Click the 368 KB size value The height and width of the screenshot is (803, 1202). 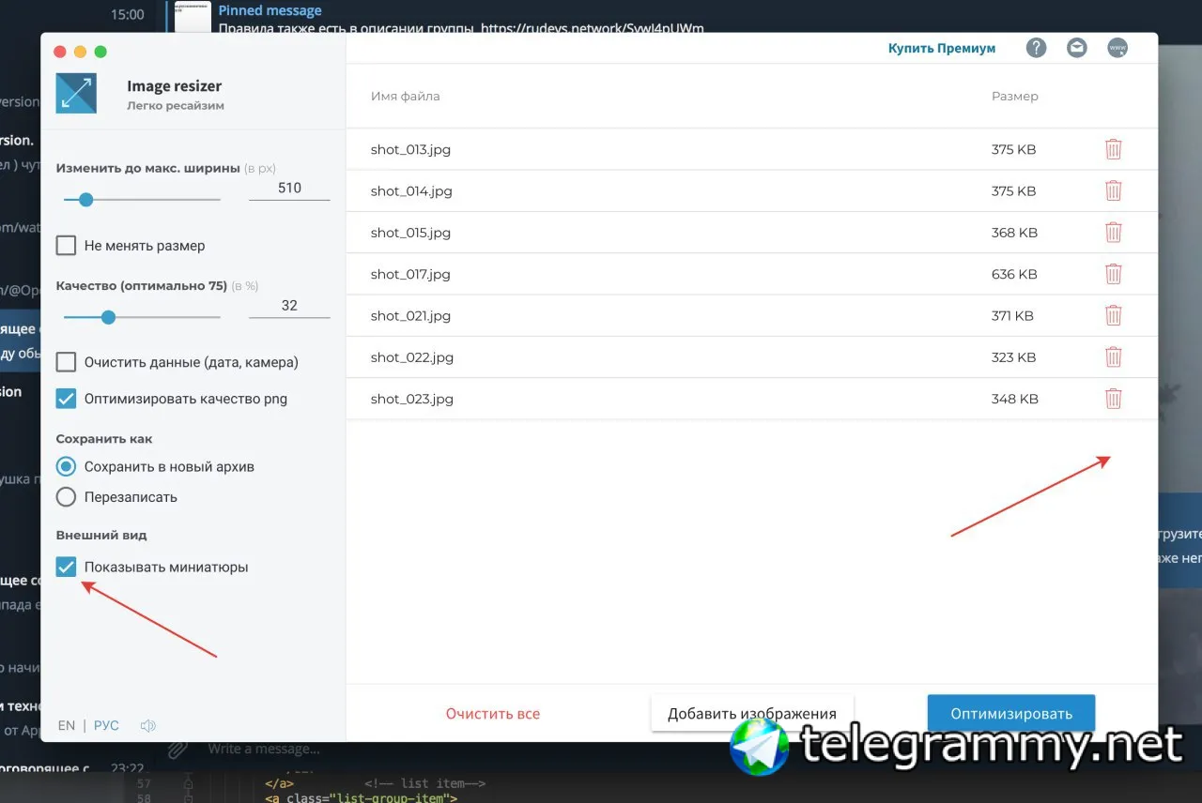pos(1014,233)
